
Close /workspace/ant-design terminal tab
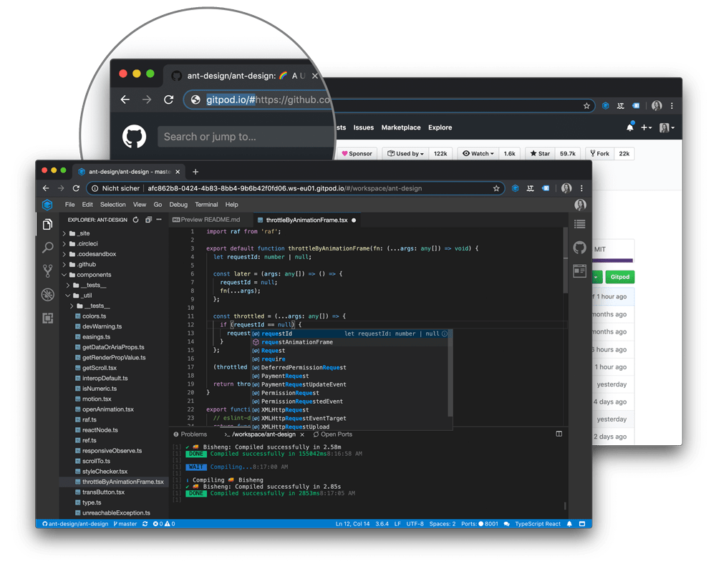coord(302,434)
